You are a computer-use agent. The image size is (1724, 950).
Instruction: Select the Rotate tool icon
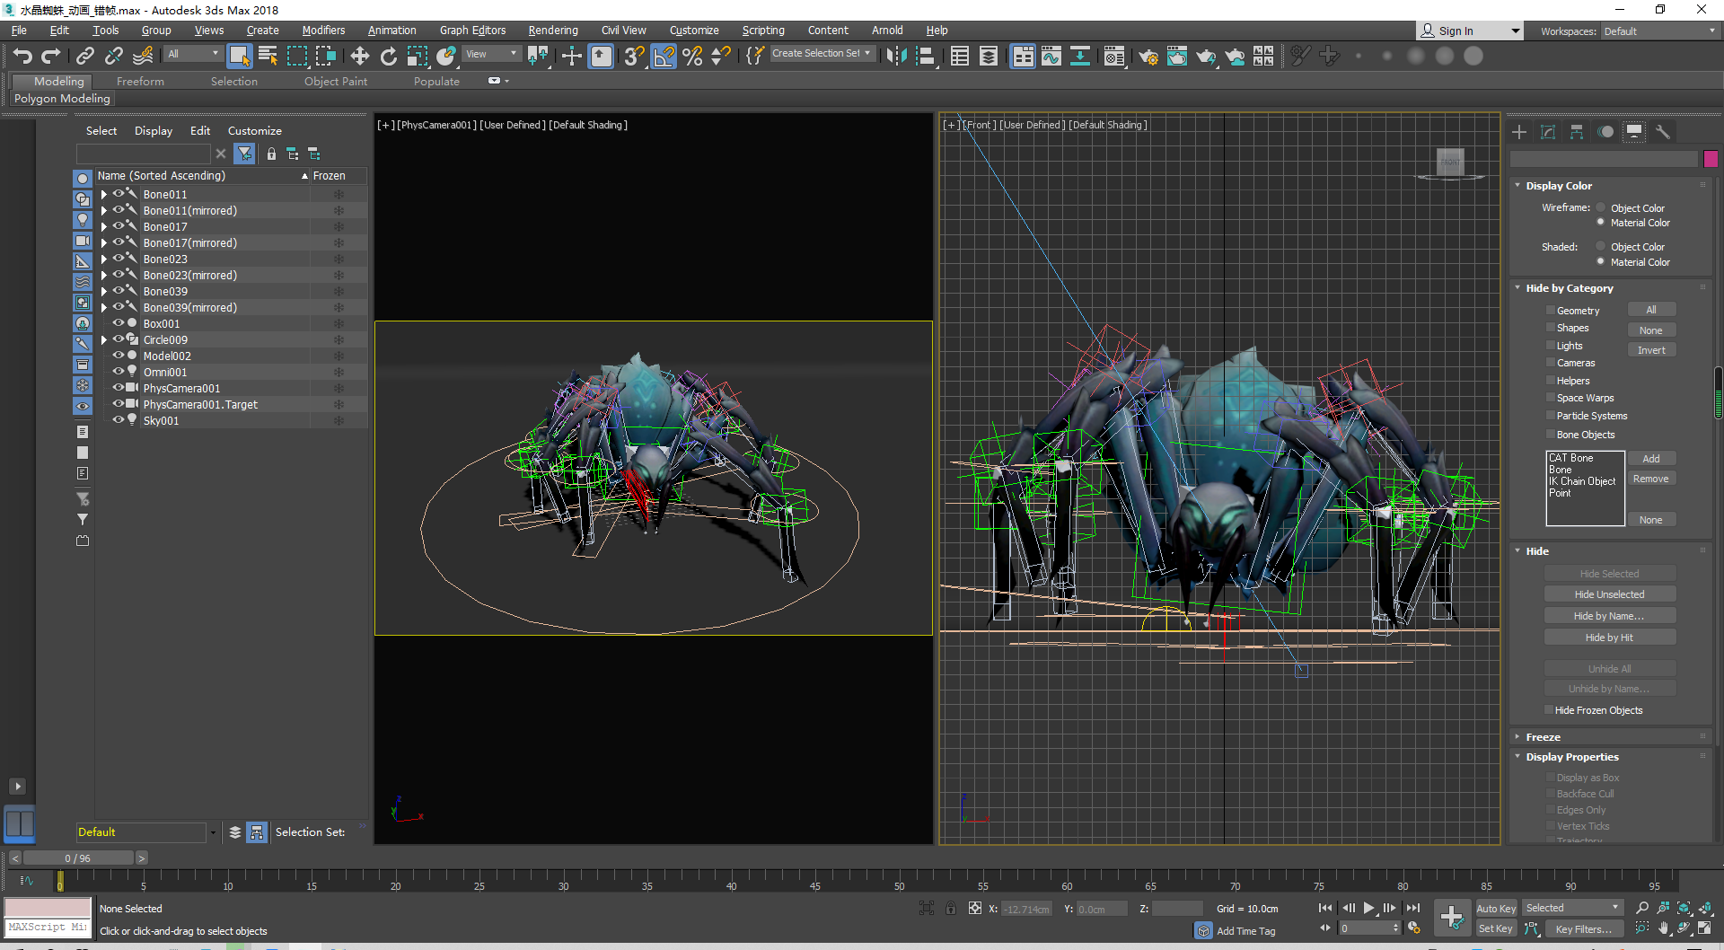click(388, 57)
